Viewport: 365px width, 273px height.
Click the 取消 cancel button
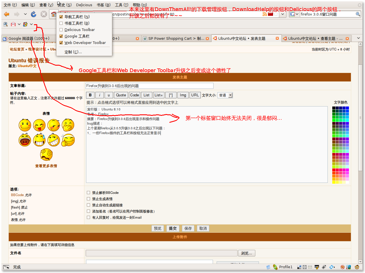203,228
